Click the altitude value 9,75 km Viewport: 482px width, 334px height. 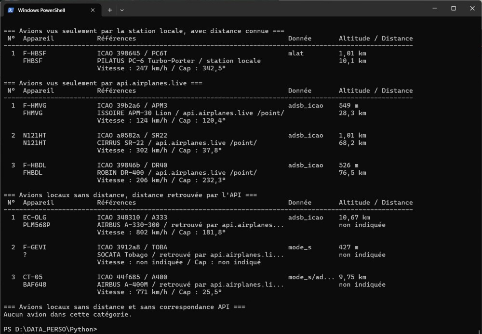pos(353,277)
